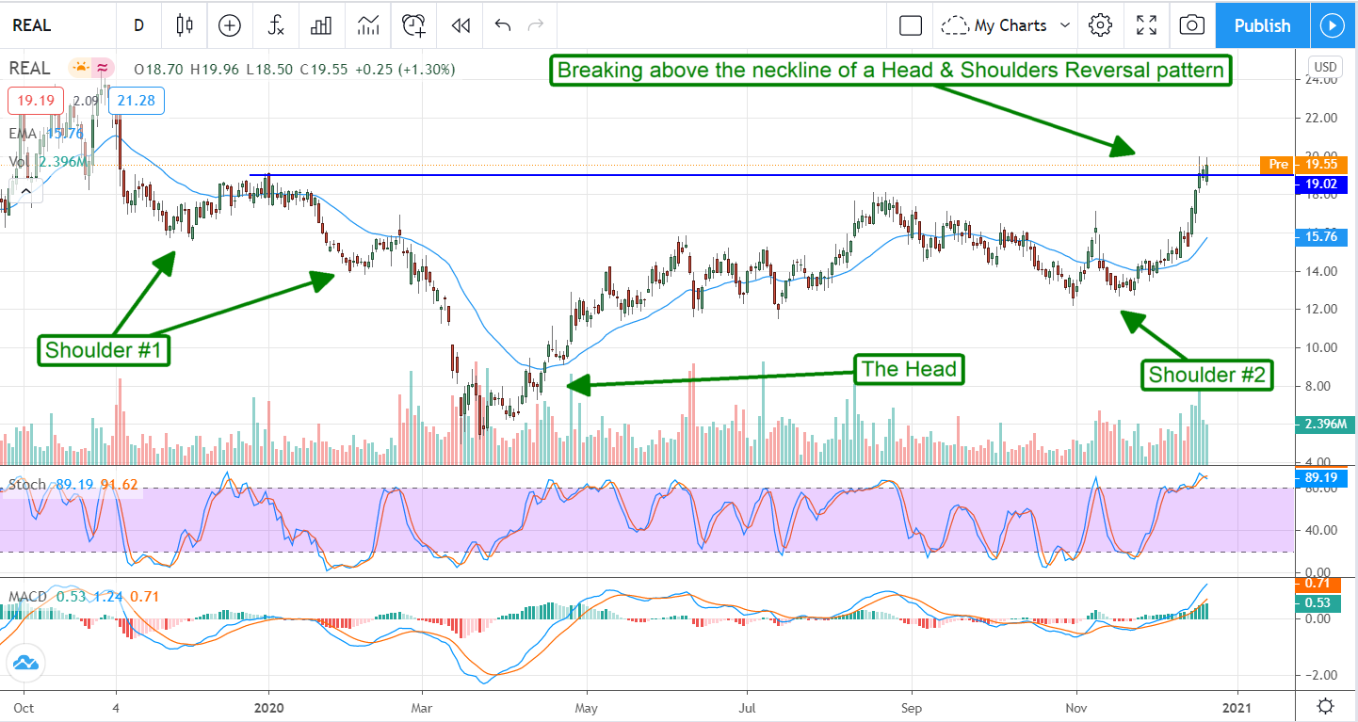Take a chart snapshot with the camera icon

coord(1191,25)
